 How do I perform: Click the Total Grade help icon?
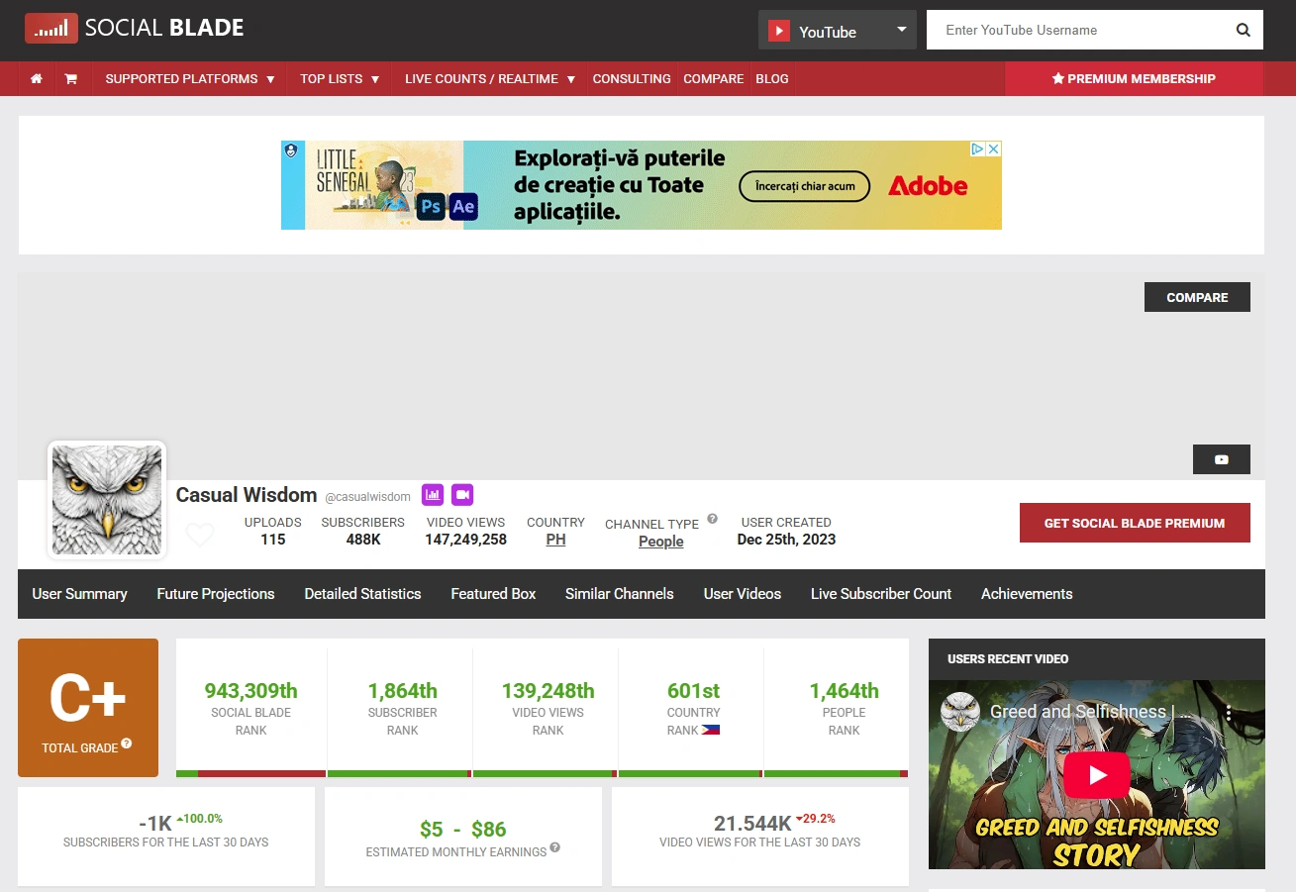click(127, 744)
